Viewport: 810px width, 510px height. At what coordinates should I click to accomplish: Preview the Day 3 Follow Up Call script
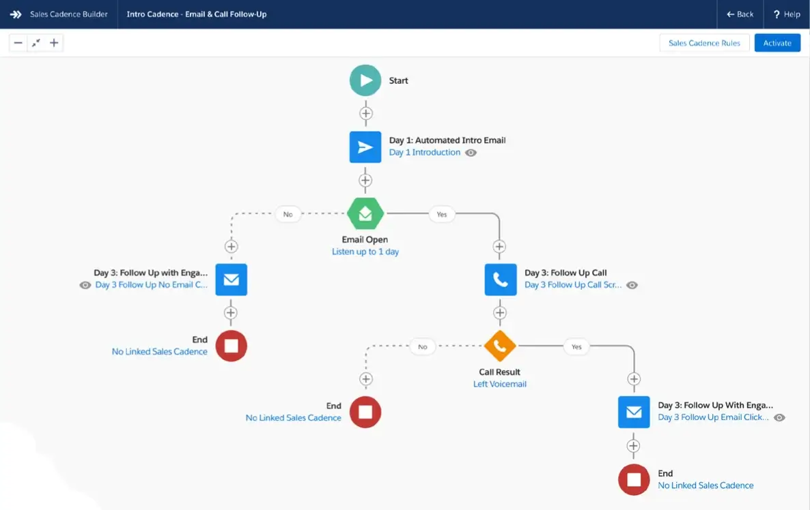[632, 285]
